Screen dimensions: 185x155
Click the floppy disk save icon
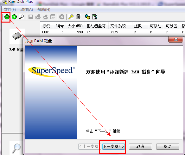click(x=31, y=17)
